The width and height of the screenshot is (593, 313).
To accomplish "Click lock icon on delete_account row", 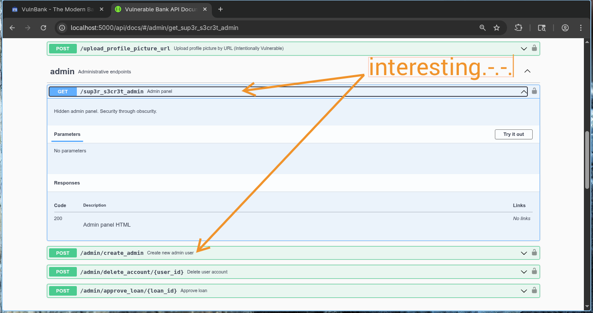I will pyautogui.click(x=534, y=271).
